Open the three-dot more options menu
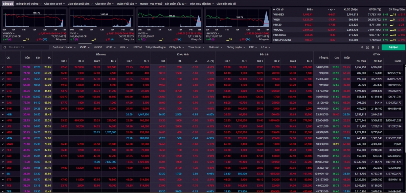 (x=378, y=47)
